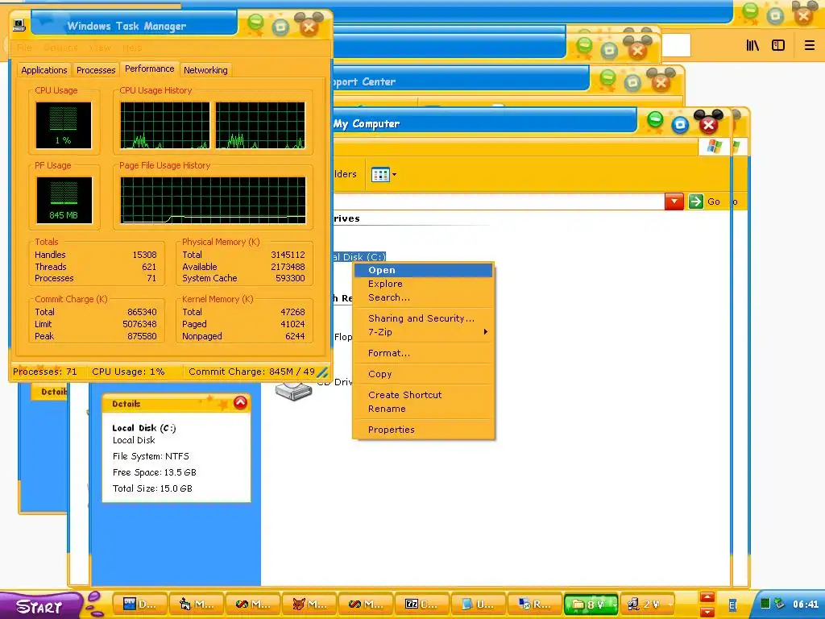The width and height of the screenshot is (825, 619).
Task: Open the Firefox library icon
Action: pos(752,46)
